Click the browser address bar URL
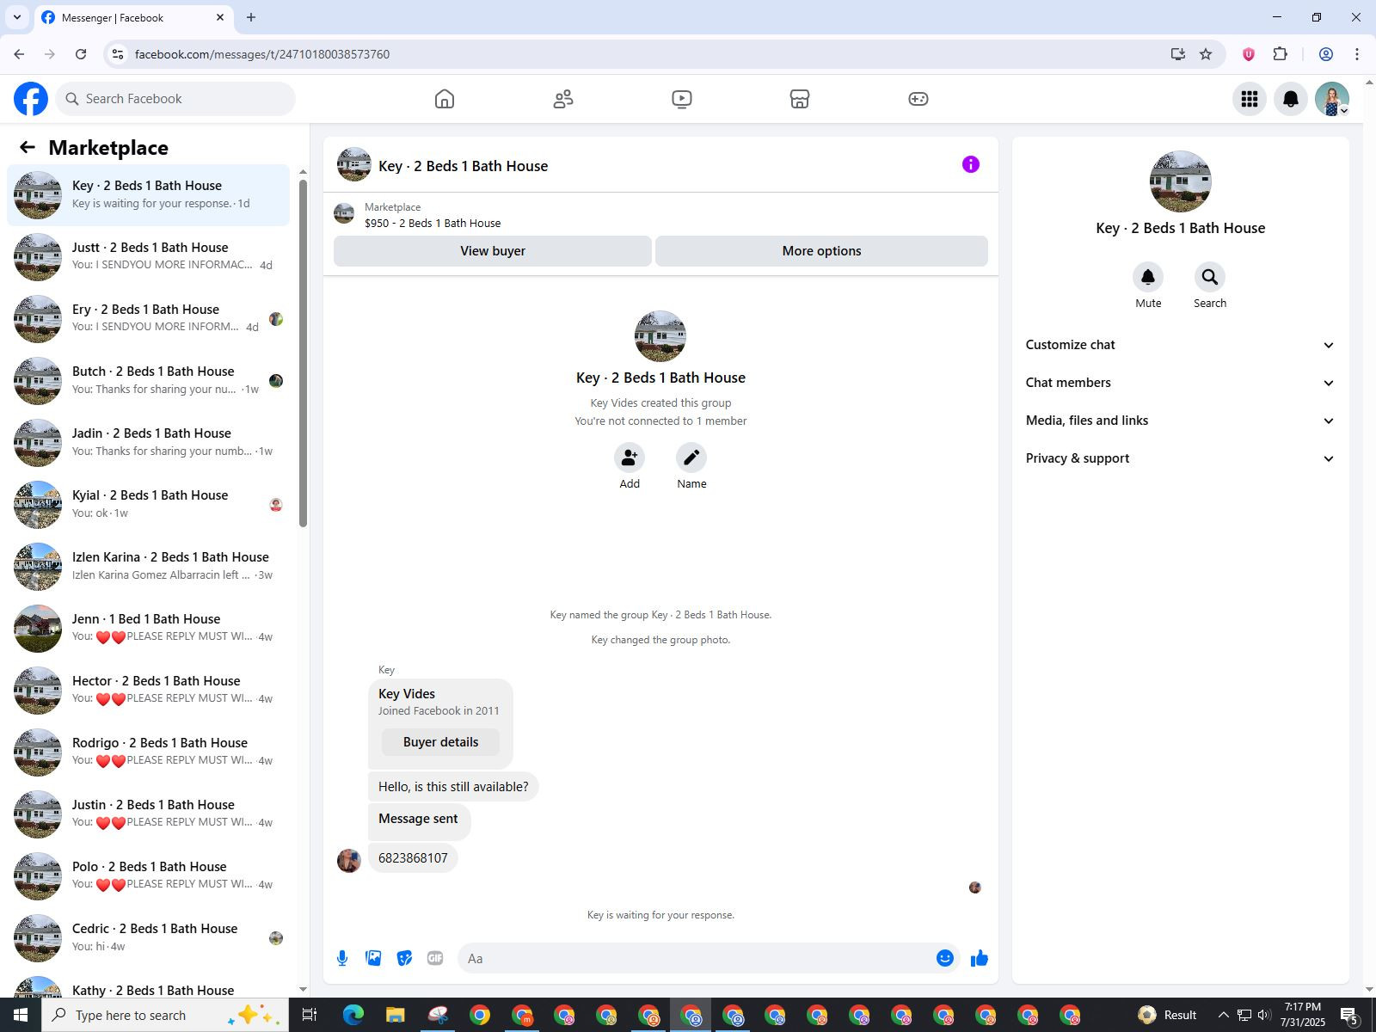Screen dimensions: 1376x1032 (x=262, y=54)
